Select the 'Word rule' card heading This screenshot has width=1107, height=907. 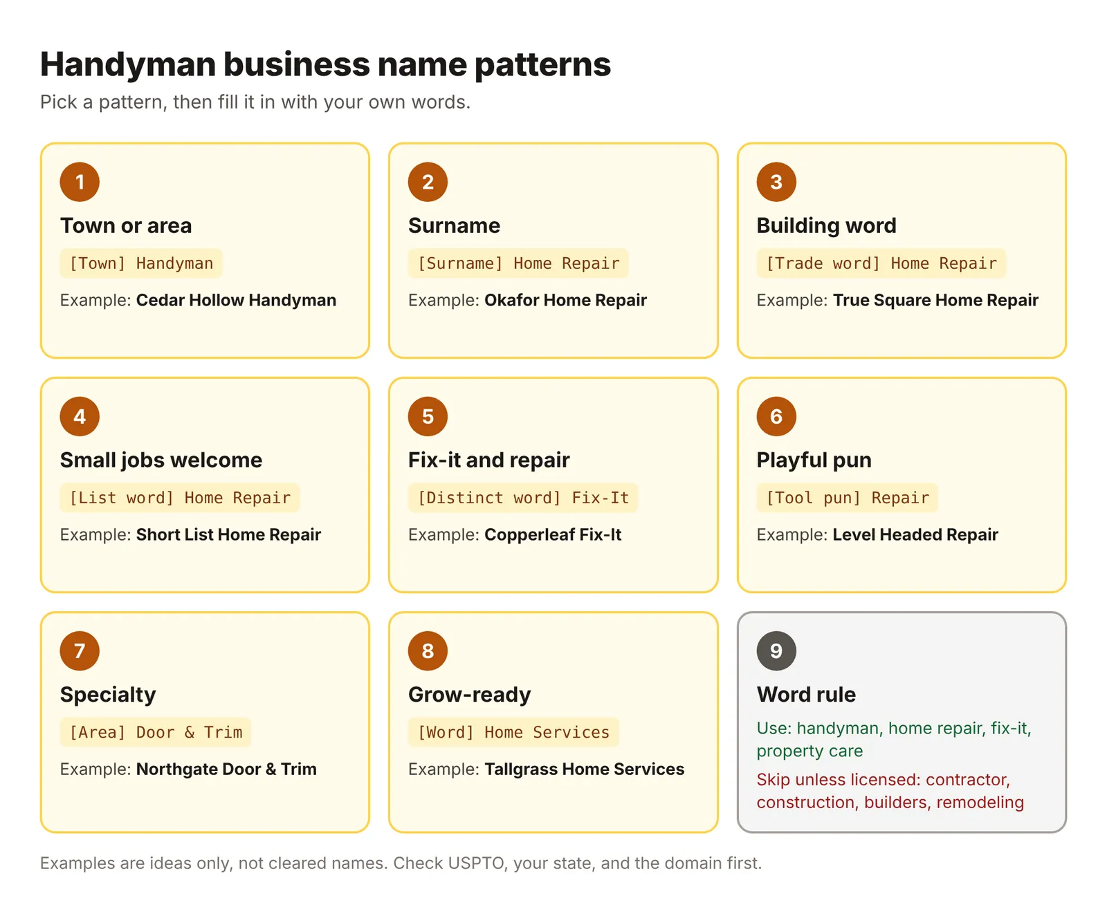point(806,694)
